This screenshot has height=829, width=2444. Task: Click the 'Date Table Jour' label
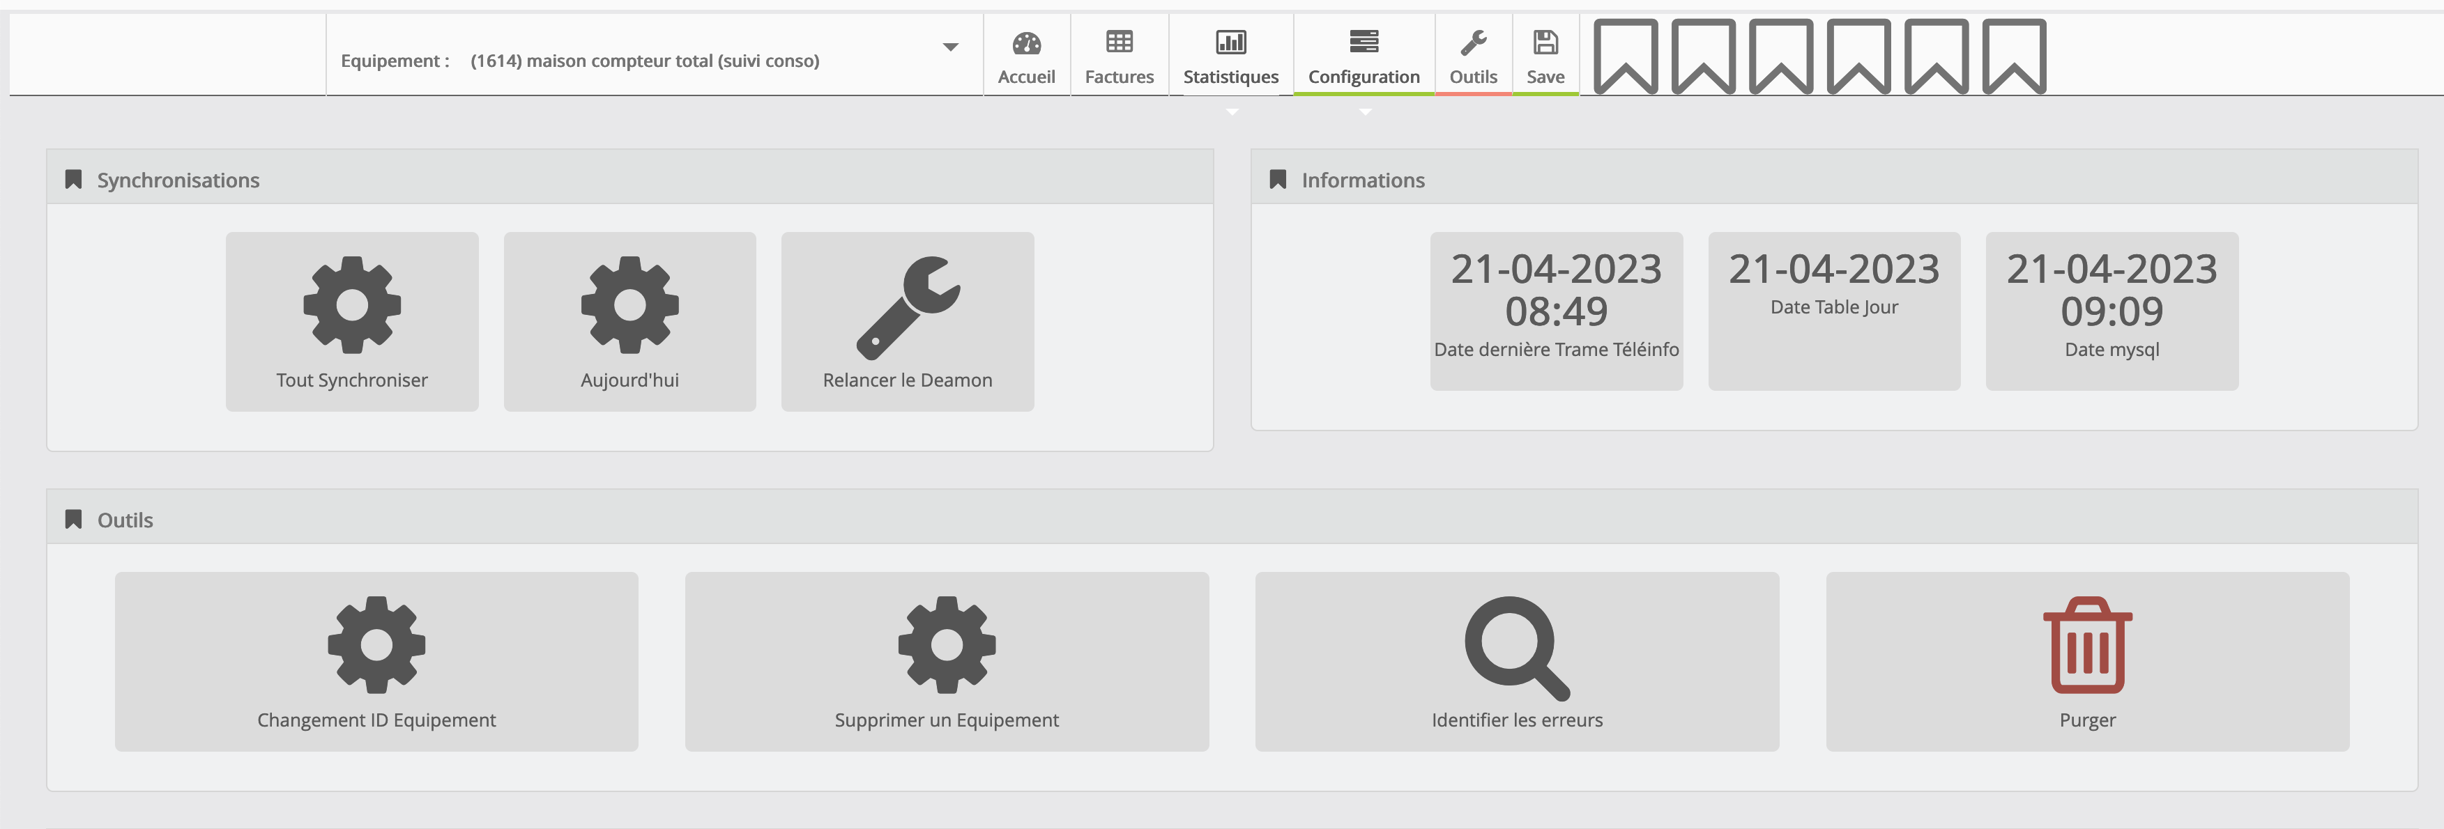tap(1834, 307)
